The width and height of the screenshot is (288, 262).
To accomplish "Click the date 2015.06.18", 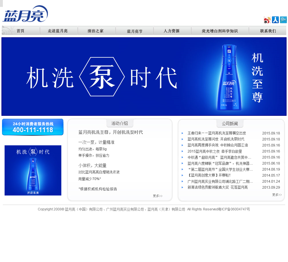I will [x=271, y=163].
